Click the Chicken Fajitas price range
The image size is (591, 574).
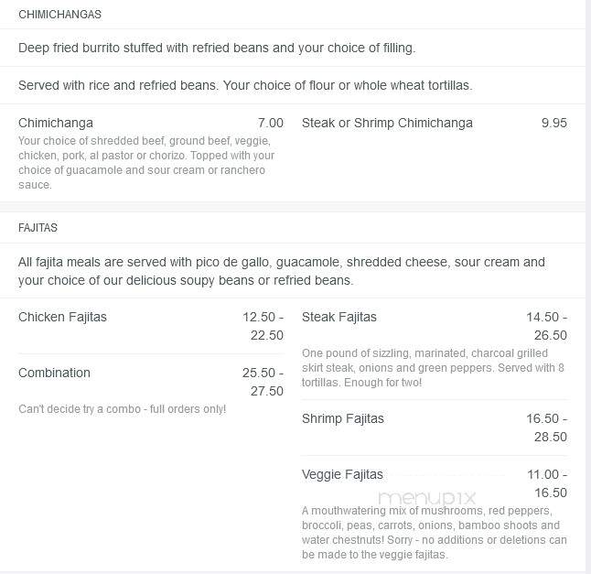[x=263, y=326]
